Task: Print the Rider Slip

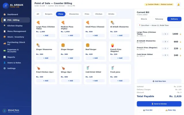Action: [x=170, y=110]
